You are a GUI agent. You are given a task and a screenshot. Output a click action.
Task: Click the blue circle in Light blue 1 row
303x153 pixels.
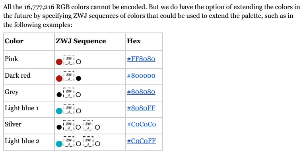click(59, 111)
